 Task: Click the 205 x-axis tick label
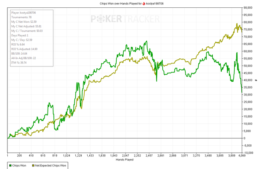[x=19, y=156]
